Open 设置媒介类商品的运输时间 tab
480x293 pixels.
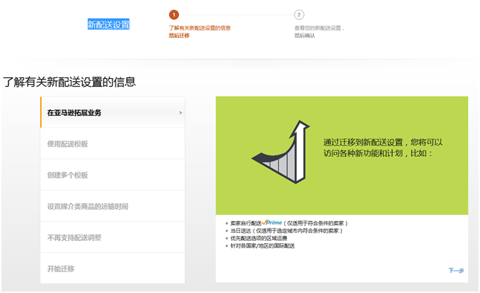[113, 207]
